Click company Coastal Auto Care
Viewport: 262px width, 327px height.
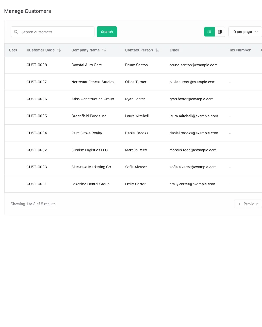click(87, 65)
